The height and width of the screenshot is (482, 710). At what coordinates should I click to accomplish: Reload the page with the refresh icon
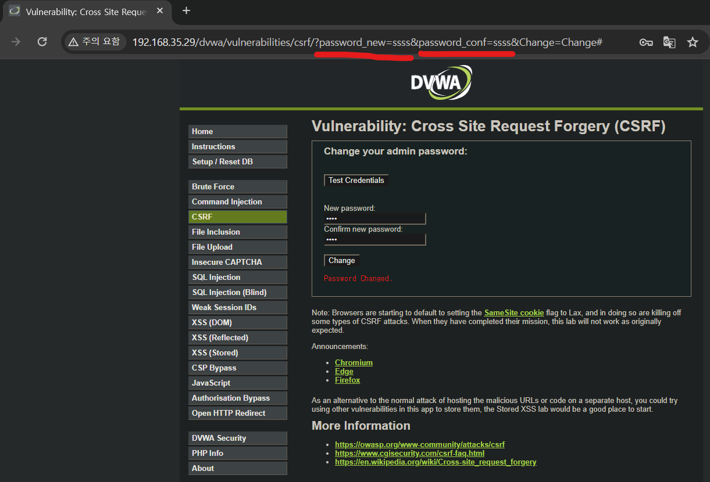(x=42, y=42)
